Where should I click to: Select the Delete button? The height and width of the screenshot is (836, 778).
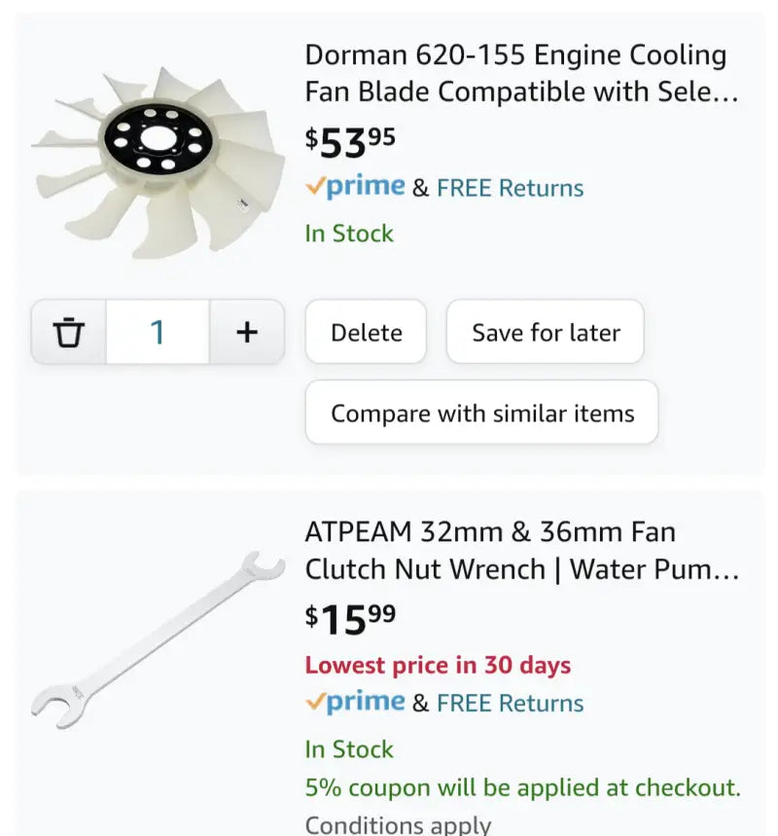click(x=366, y=332)
